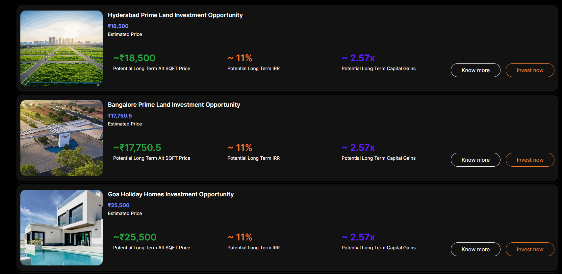
Task: Click the ₹25,500 estimated price under Goa title
Action: point(118,205)
